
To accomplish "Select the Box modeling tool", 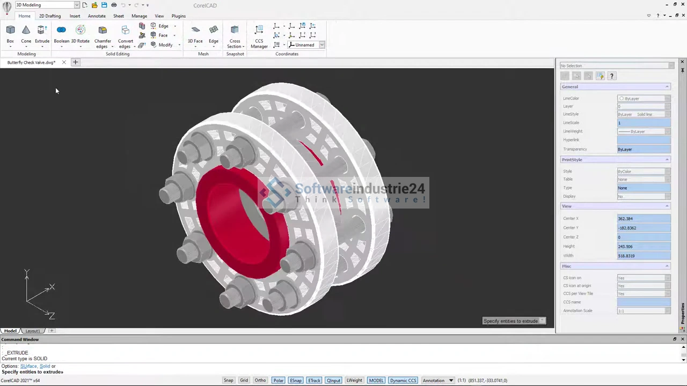I will click(x=10, y=33).
